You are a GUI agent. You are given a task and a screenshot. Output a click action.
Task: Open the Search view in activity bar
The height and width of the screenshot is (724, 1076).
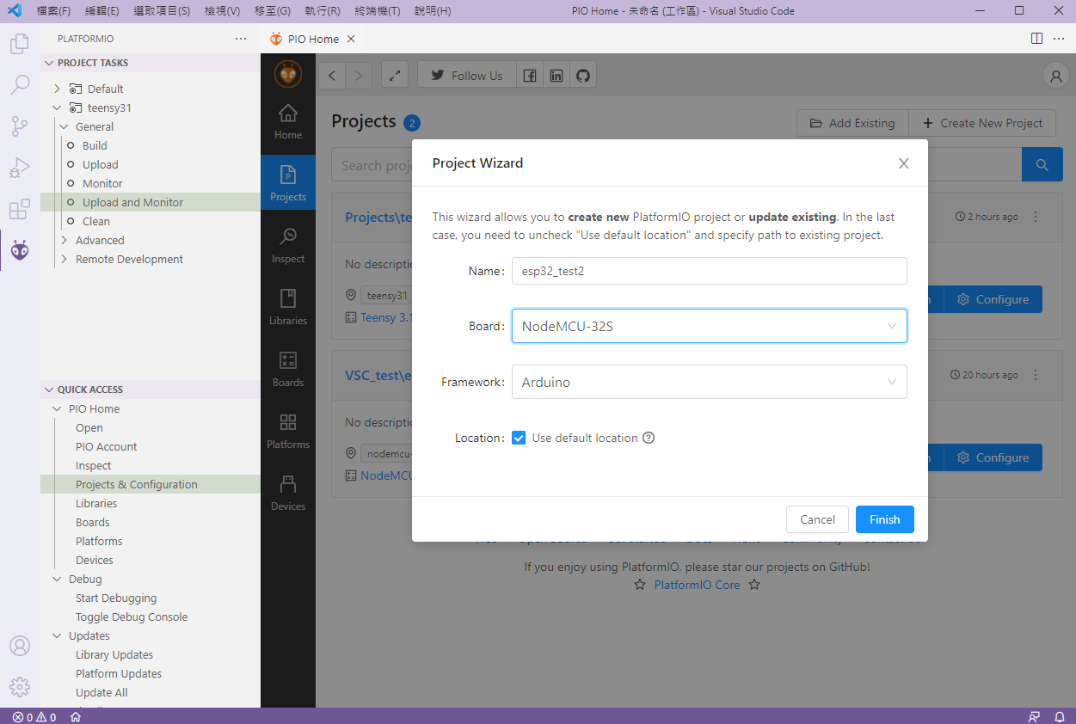[20, 85]
